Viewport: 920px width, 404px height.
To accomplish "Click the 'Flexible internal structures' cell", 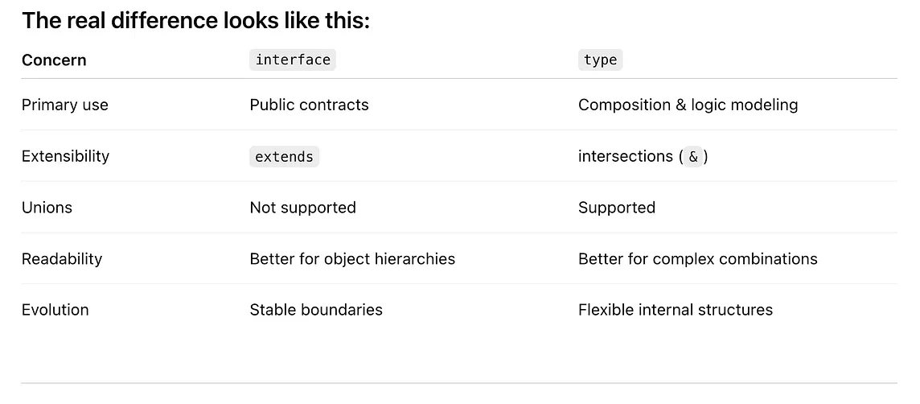I will 676,310.
